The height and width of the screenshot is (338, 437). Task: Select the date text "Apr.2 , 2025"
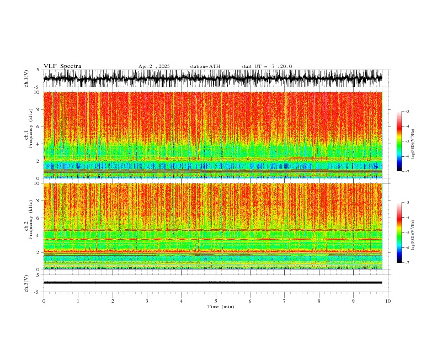tap(154, 66)
